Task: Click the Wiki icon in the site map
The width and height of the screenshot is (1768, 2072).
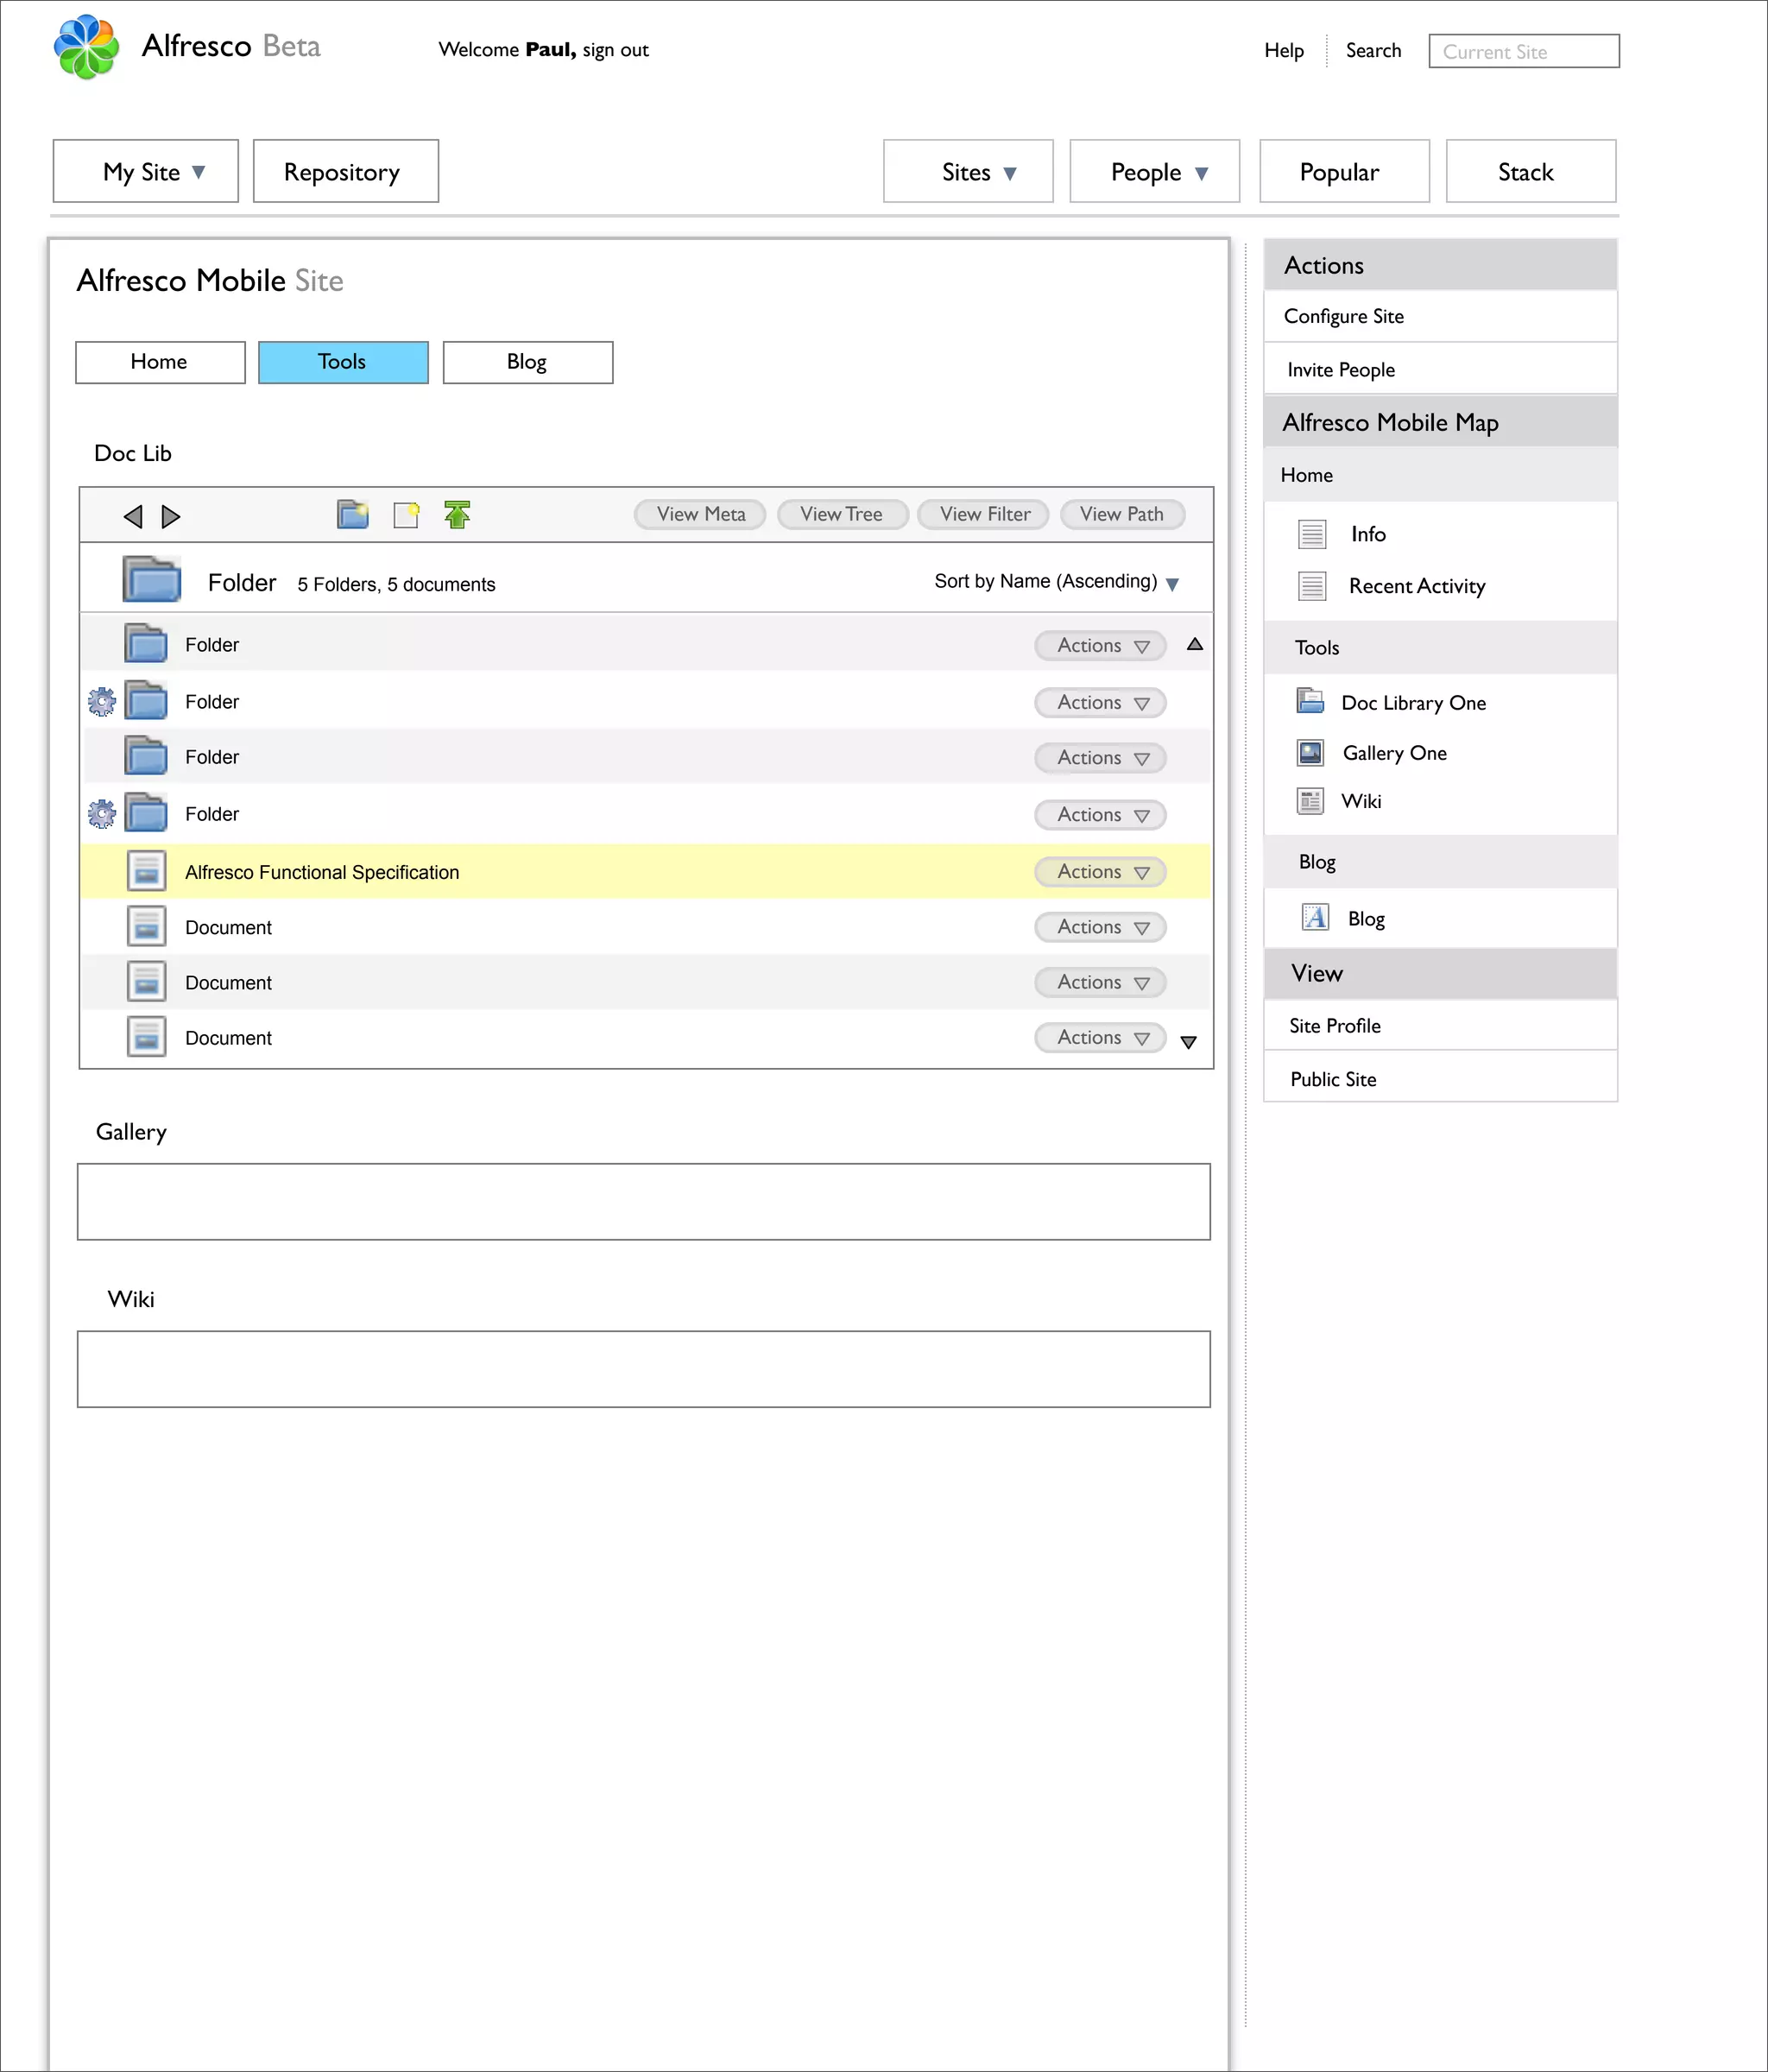Action: click(x=1310, y=801)
